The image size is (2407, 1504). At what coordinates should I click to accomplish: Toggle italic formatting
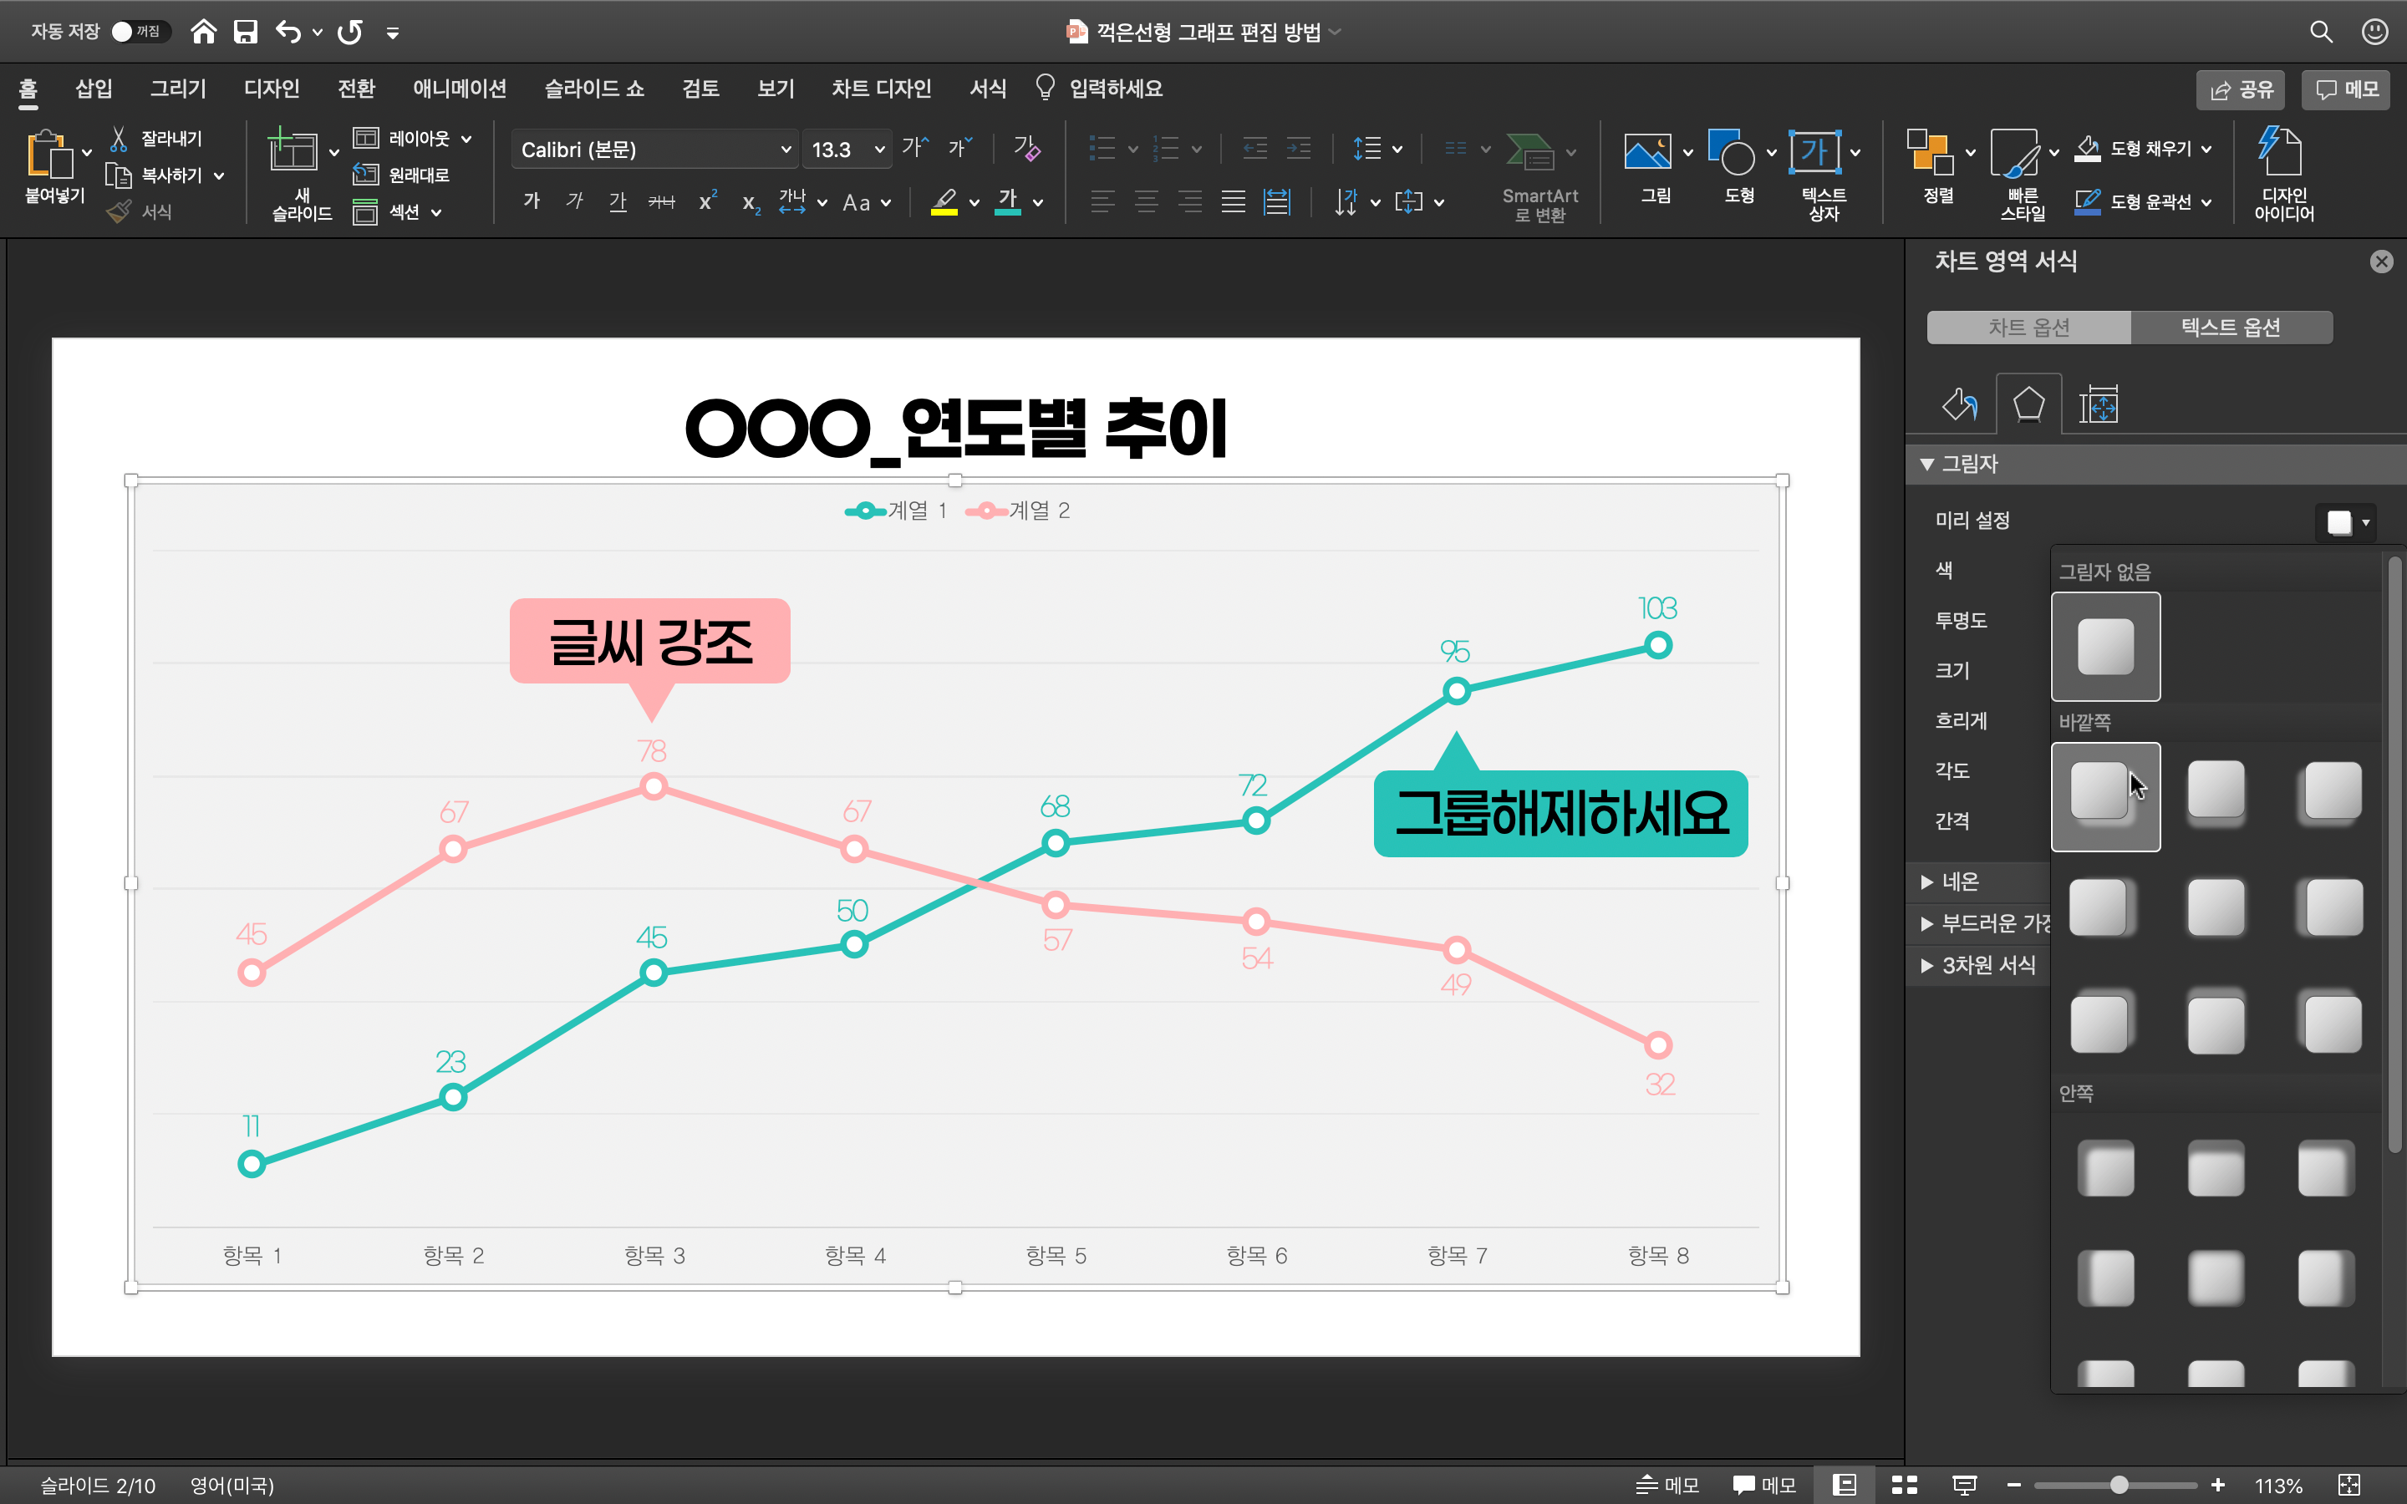(x=574, y=202)
